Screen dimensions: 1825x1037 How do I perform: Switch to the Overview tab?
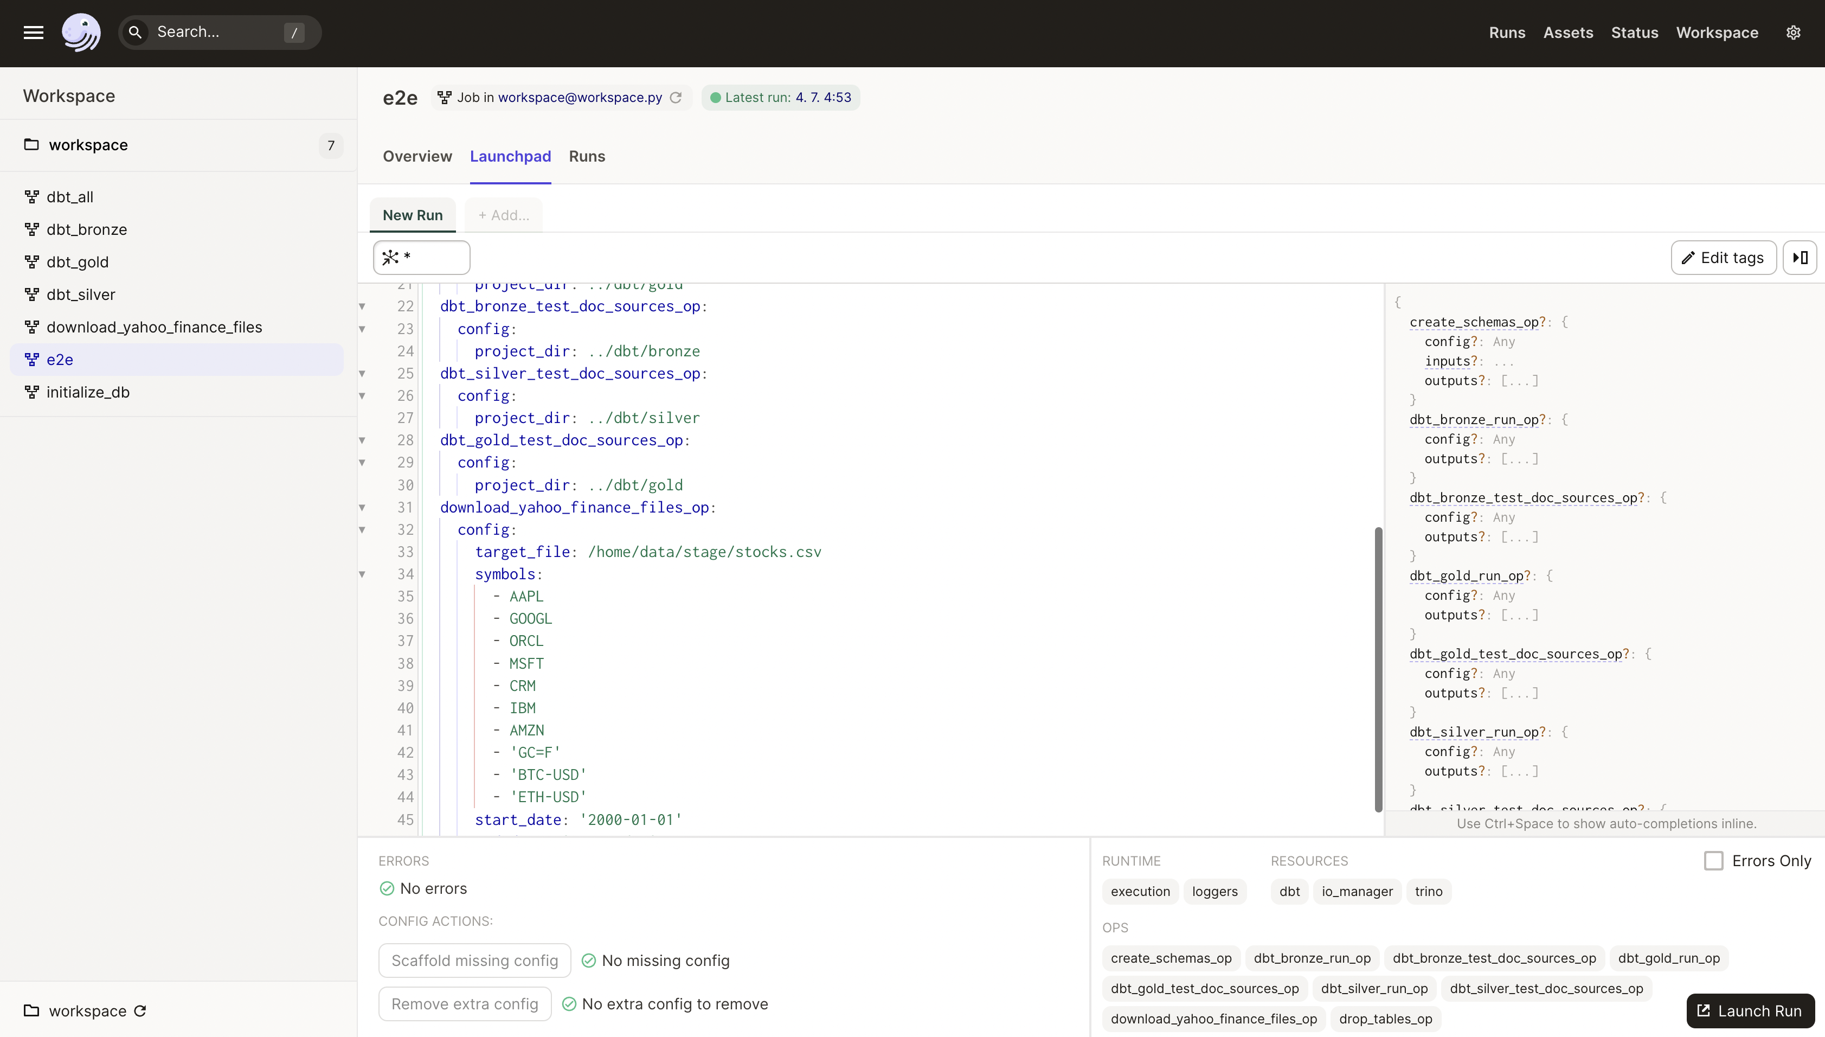click(417, 156)
